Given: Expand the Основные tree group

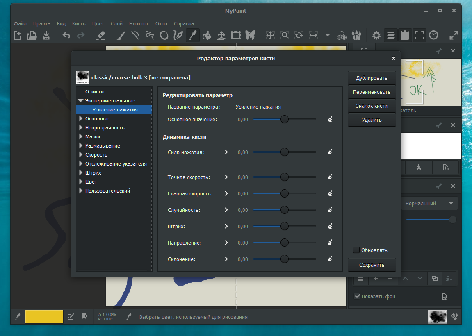Looking at the screenshot, I should (81, 118).
